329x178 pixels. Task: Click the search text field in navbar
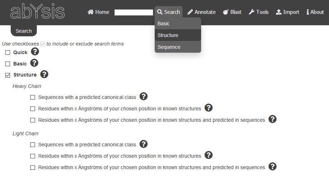[x=134, y=12]
